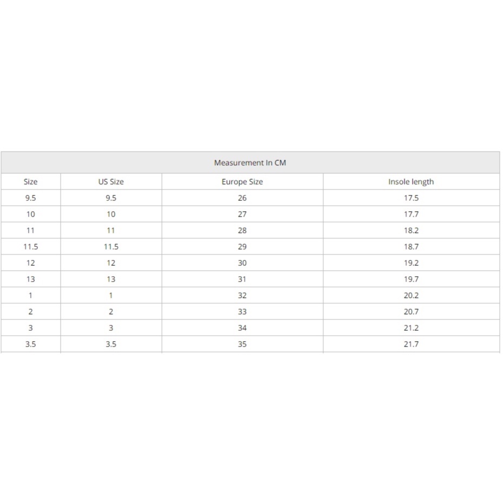Viewport: 503px width, 503px height.
Task: Click the "Insole length" column header
Action: point(411,182)
